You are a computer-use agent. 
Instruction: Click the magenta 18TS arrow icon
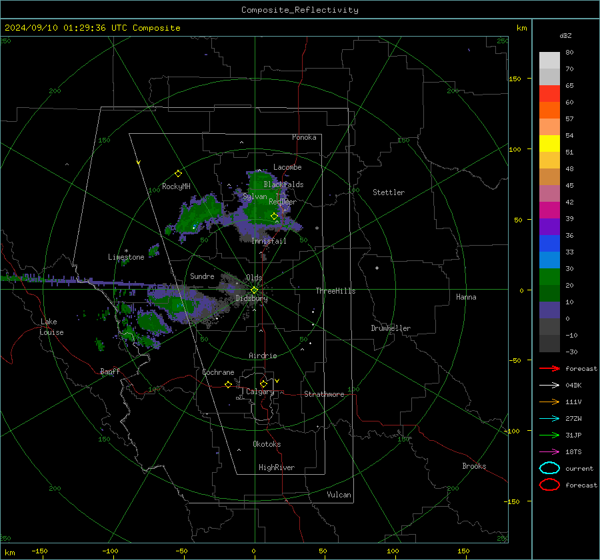pyautogui.click(x=549, y=452)
